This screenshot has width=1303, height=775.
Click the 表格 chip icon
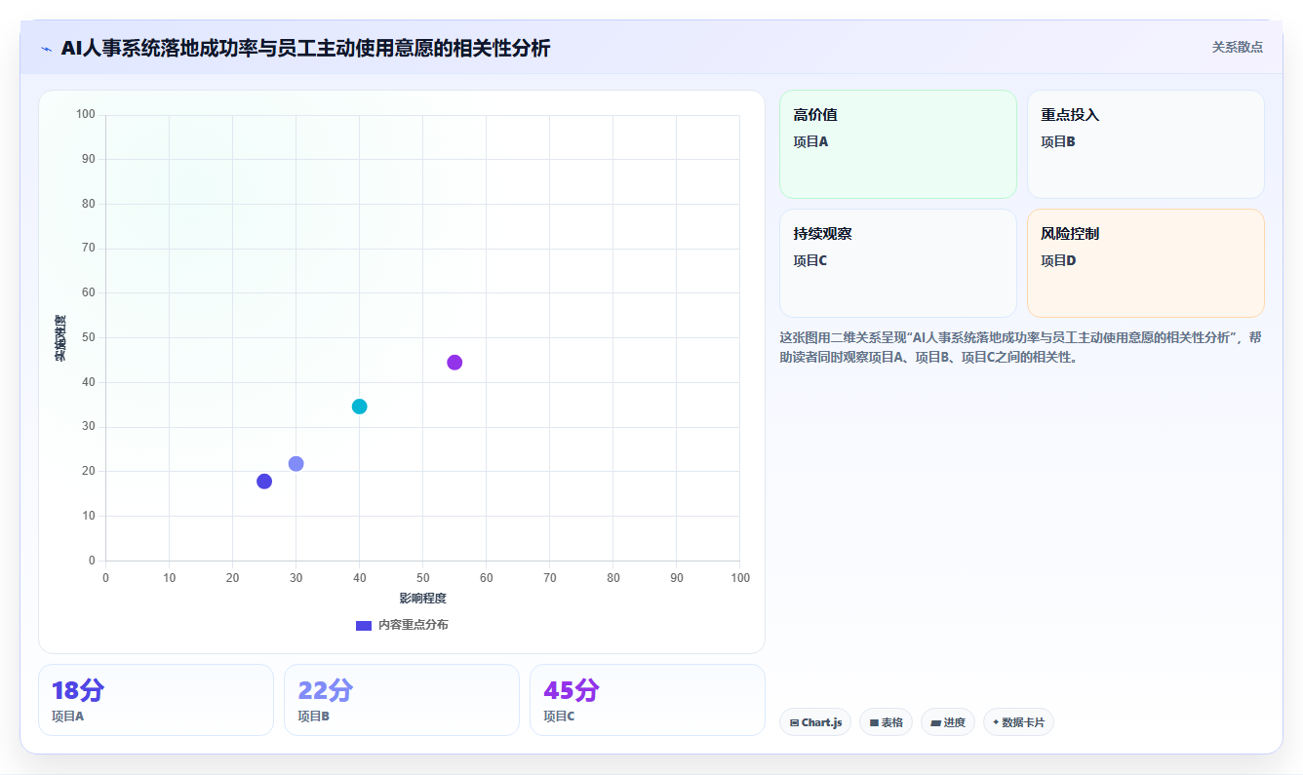tap(874, 723)
